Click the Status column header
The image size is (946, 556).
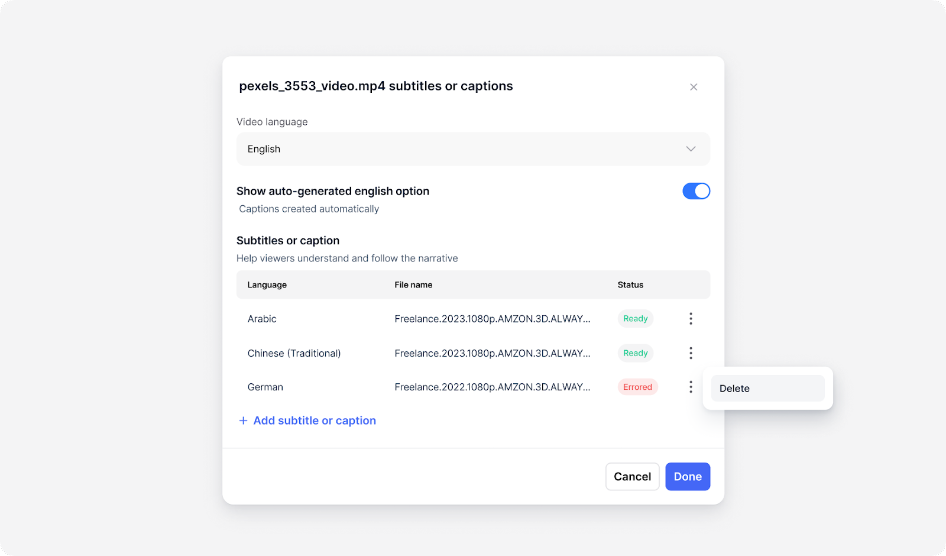point(630,285)
